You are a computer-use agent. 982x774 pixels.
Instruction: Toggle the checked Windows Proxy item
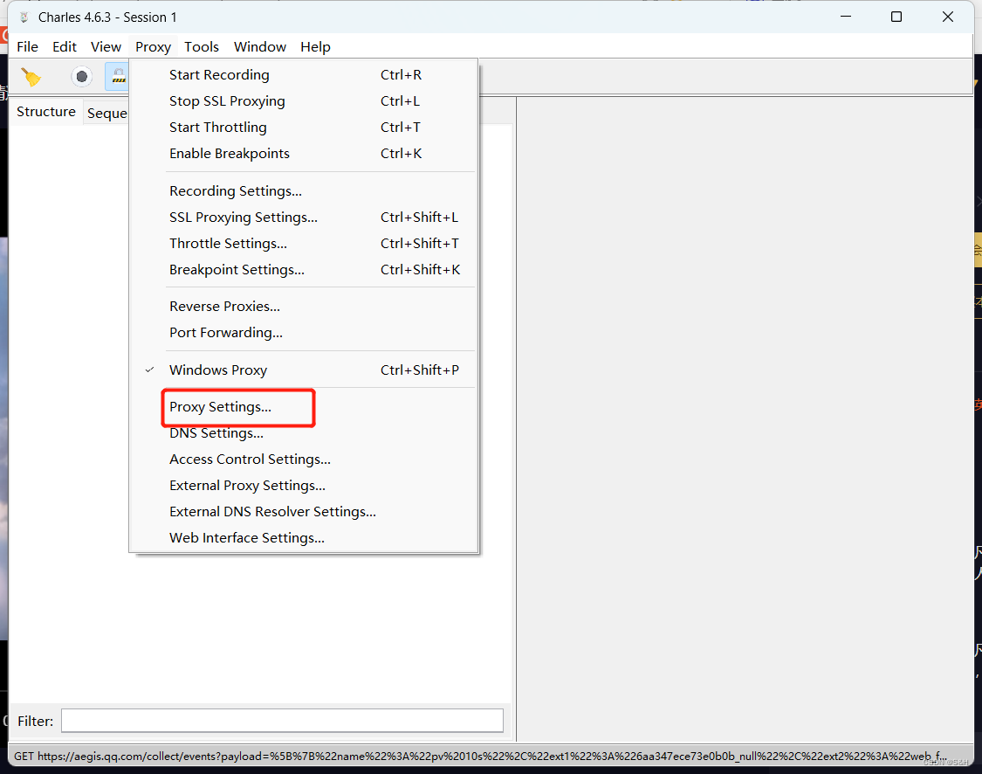[x=304, y=370]
